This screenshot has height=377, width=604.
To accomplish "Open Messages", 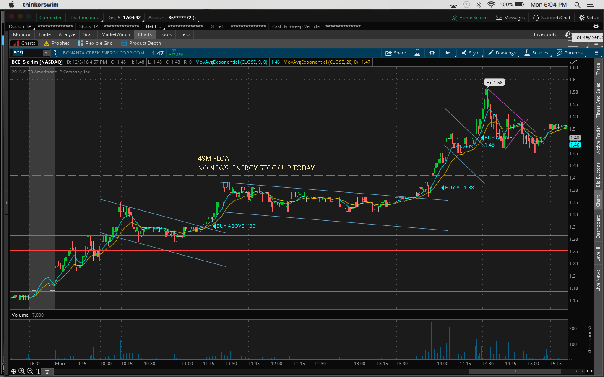I will [510, 18].
